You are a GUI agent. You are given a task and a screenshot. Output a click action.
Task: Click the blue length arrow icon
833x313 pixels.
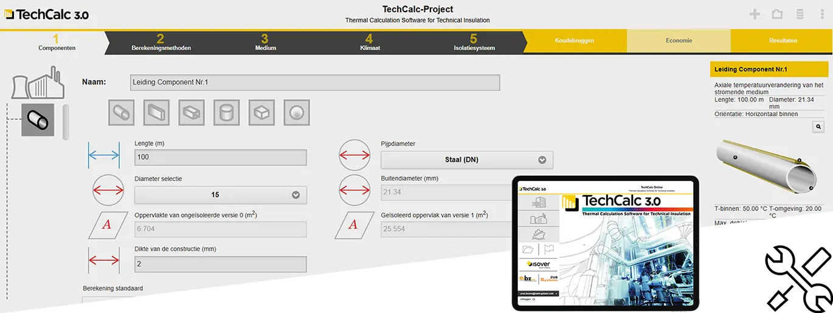pos(104,155)
